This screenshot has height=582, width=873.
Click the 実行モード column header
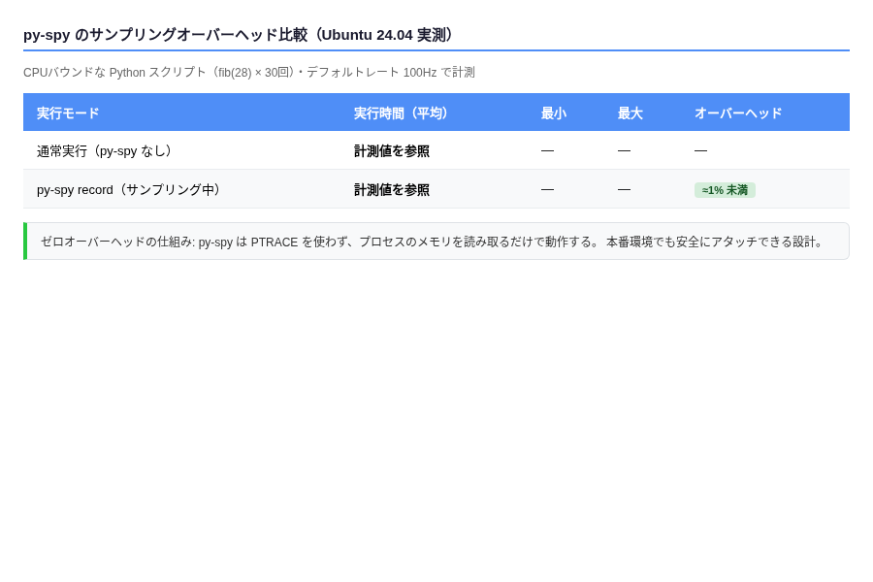68,113
